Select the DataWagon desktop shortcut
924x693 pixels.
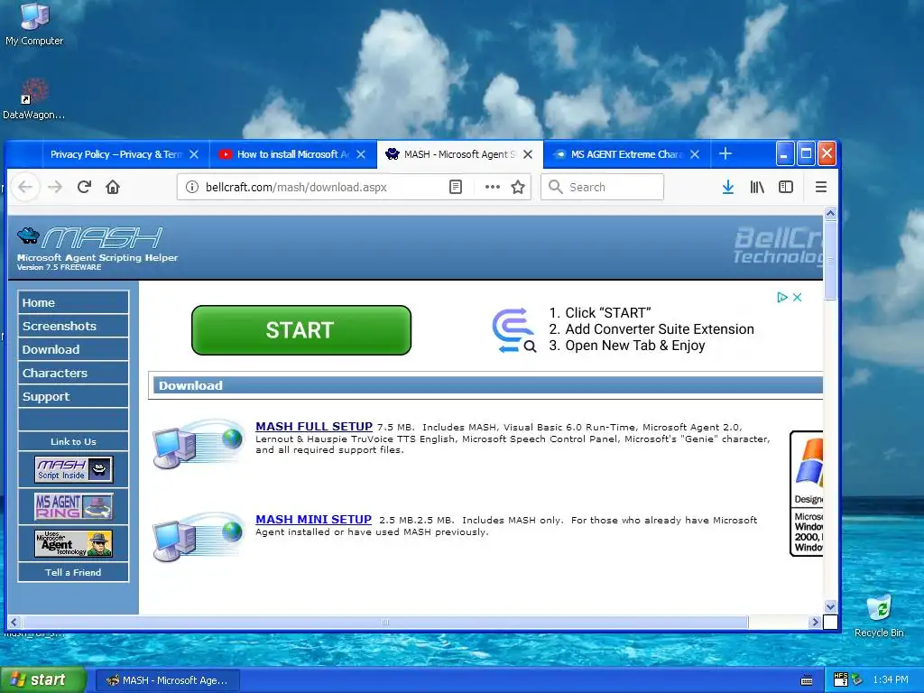coord(34,99)
